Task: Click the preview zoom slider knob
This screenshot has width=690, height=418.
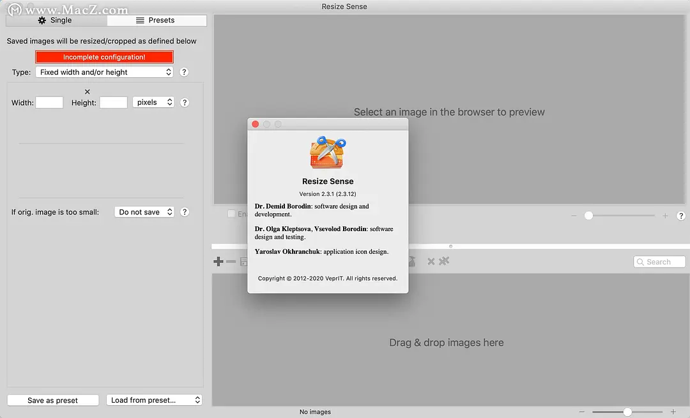Action: pyautogui.click(x=589, y=215)
